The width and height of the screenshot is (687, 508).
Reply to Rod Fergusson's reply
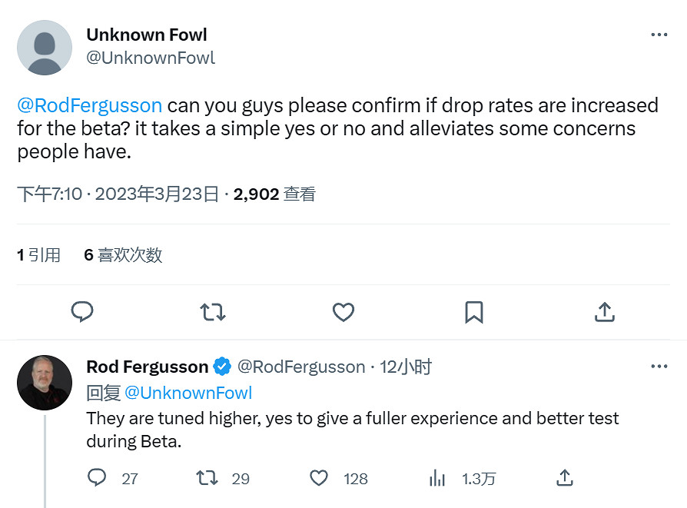(98, 478)
